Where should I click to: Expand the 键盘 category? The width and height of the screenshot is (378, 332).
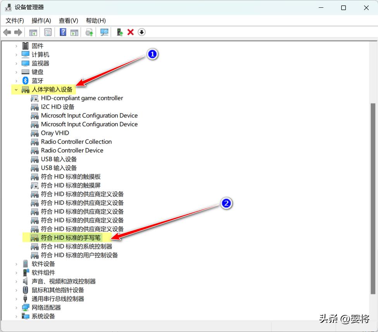(16, 72)
